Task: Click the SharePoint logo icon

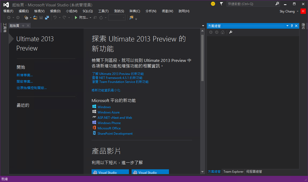Action: [94, 133]
